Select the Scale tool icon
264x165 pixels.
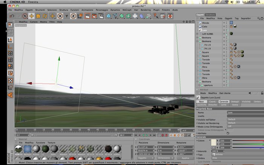coord(38,16)
